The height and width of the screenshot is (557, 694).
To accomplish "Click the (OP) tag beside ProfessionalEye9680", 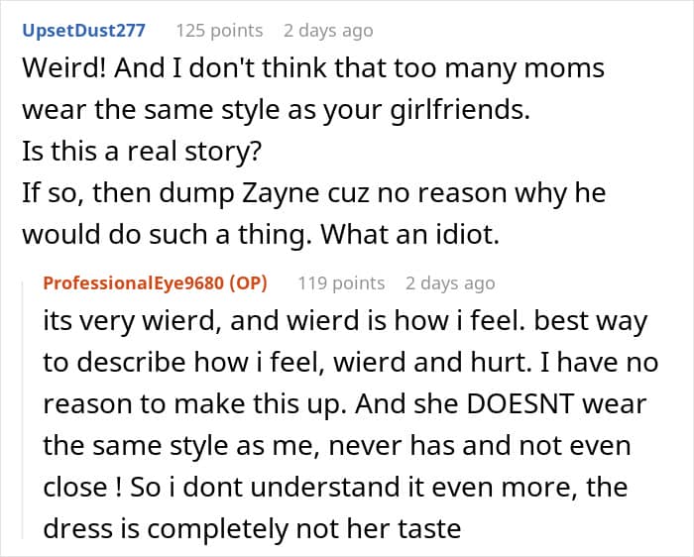I will coord(248,283).
